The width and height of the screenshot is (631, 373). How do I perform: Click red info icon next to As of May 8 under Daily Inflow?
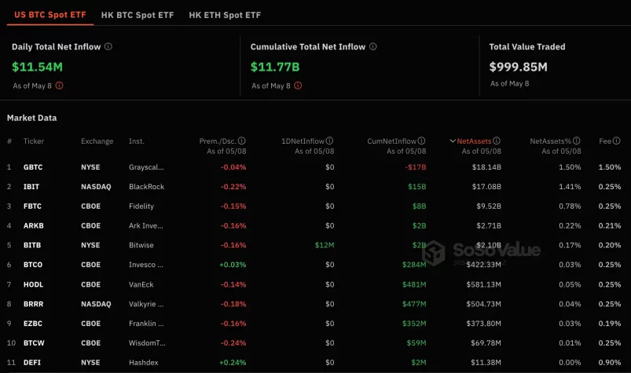point(59,86)
